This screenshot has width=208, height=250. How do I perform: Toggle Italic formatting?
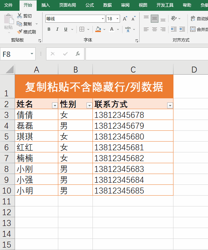click(57, 29)
